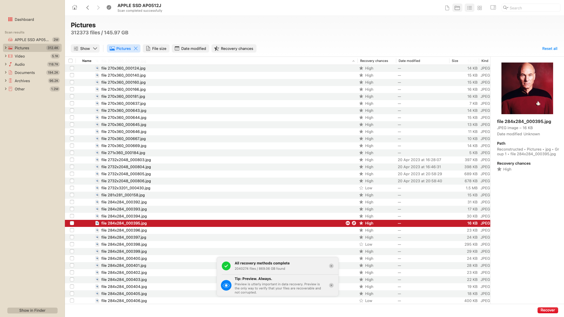Click the red Recover button

click(548, 310)
